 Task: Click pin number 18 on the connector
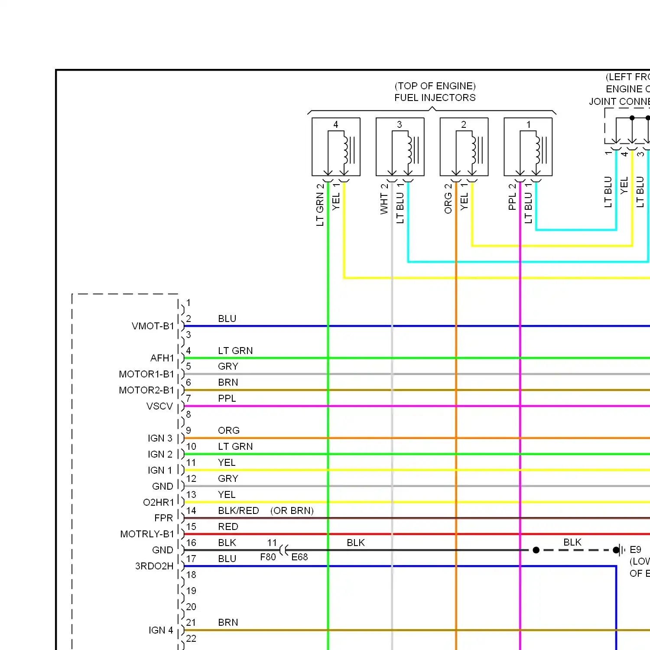tap(191, 575)
